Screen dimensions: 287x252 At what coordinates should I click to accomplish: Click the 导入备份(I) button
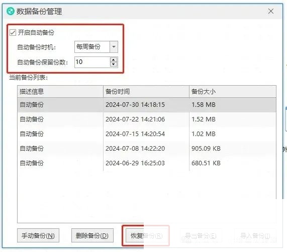coord(255,236)
